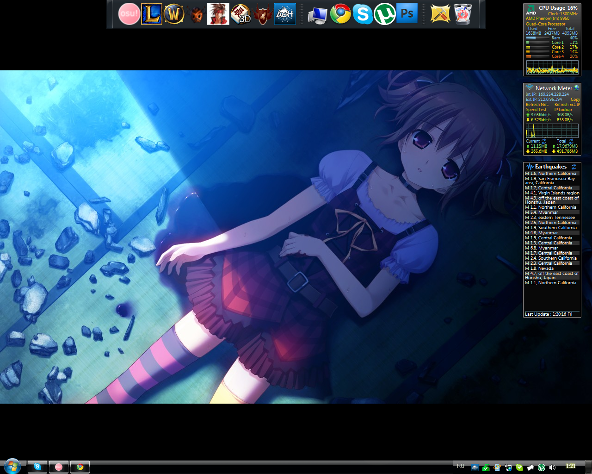The image size is (592, 474).
Task: Launch osu! from the dock
Action: tap(129, 14)
